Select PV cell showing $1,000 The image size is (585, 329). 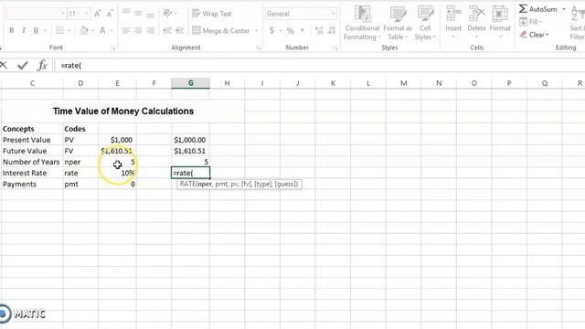[117, 140]
